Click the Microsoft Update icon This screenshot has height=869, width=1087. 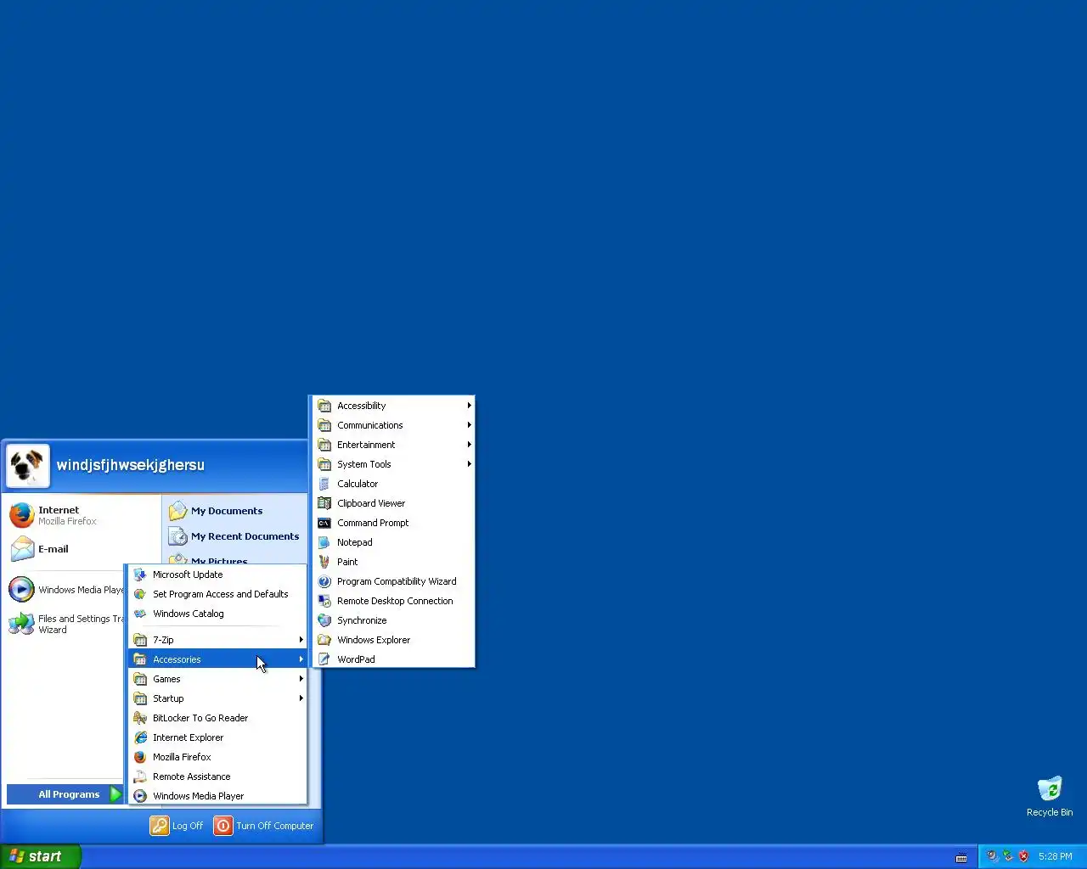click(140, 575)
